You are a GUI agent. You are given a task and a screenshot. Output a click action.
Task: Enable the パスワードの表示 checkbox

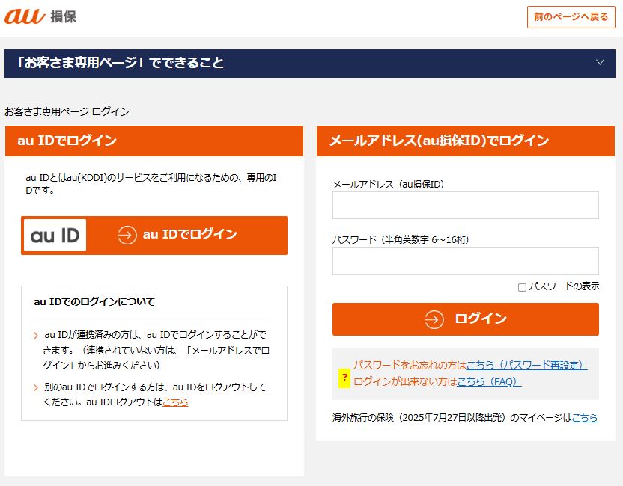click(522, 287)
